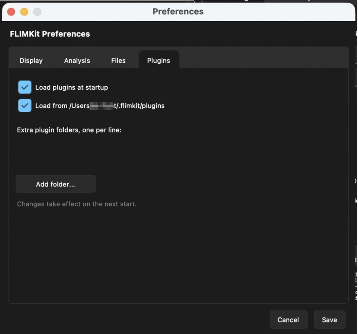Click the 'Changes take effect on the next start.' note
This screenshot has height=334, width=358.
click(x=77, y=204)
